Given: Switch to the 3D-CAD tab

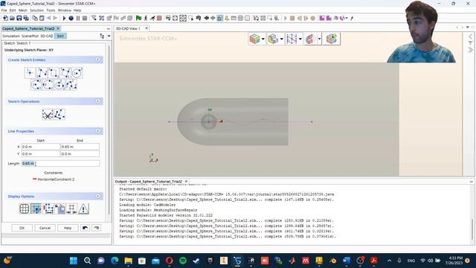Looking at the screenshot, I should tap(47, 36).
